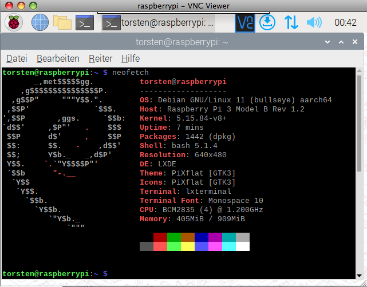This screenshot has width=367, height=287.
Task: Click the scrollbar up arrow
Action: pos(360,71)
